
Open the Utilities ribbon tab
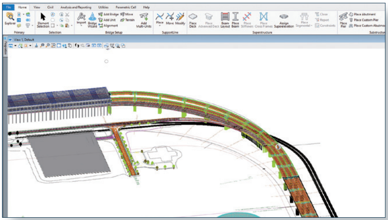[103, 7]
